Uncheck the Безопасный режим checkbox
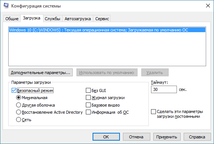Image resolution: width=214 pixels, height=144 pixels. click(x=14, y=90)
